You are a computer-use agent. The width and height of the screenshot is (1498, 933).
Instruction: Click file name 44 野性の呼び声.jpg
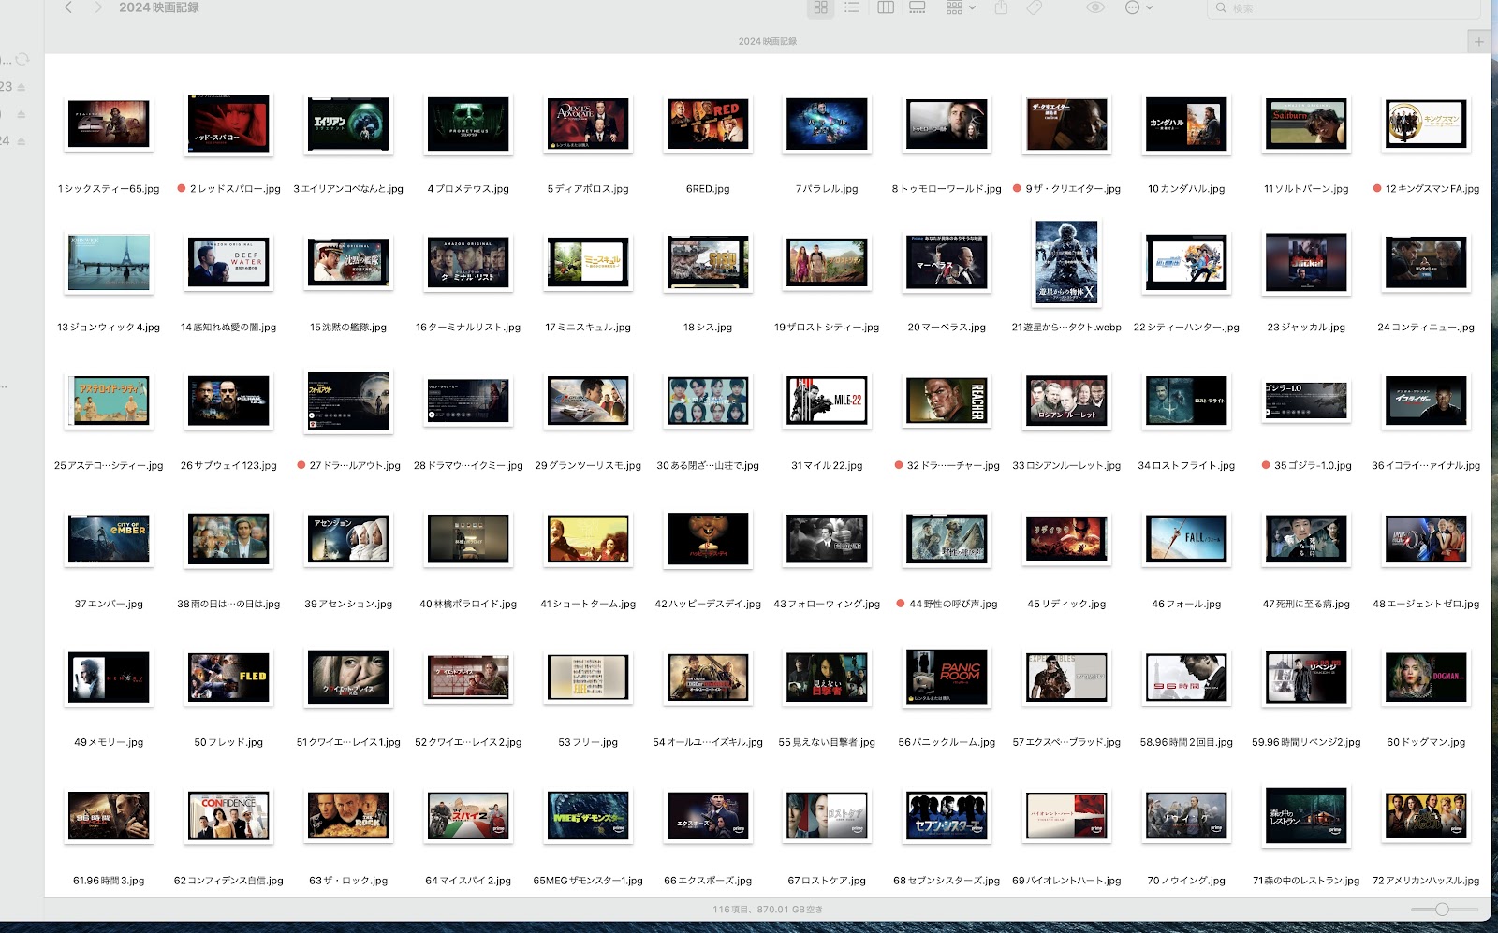click(x=953, y=605)
